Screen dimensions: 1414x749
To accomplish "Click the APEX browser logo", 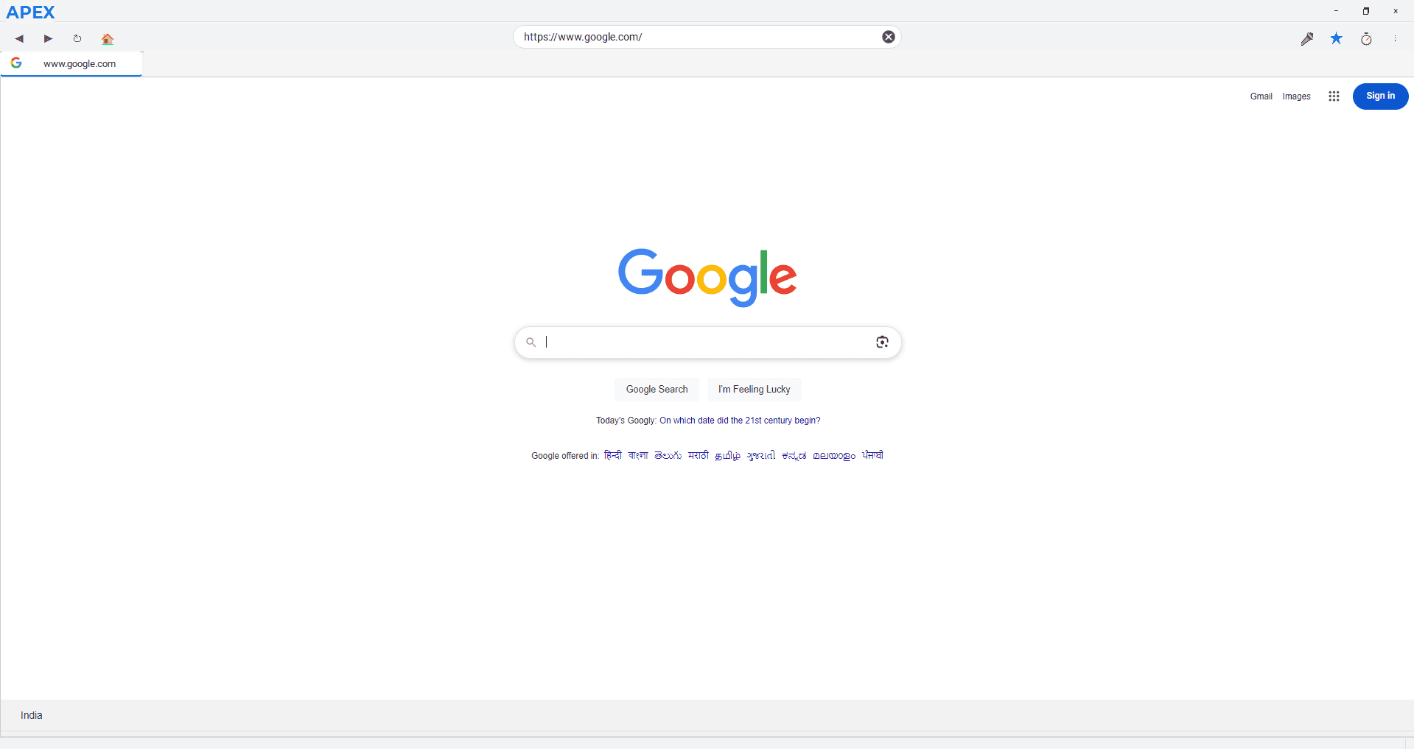I will (x=30, y=12).
